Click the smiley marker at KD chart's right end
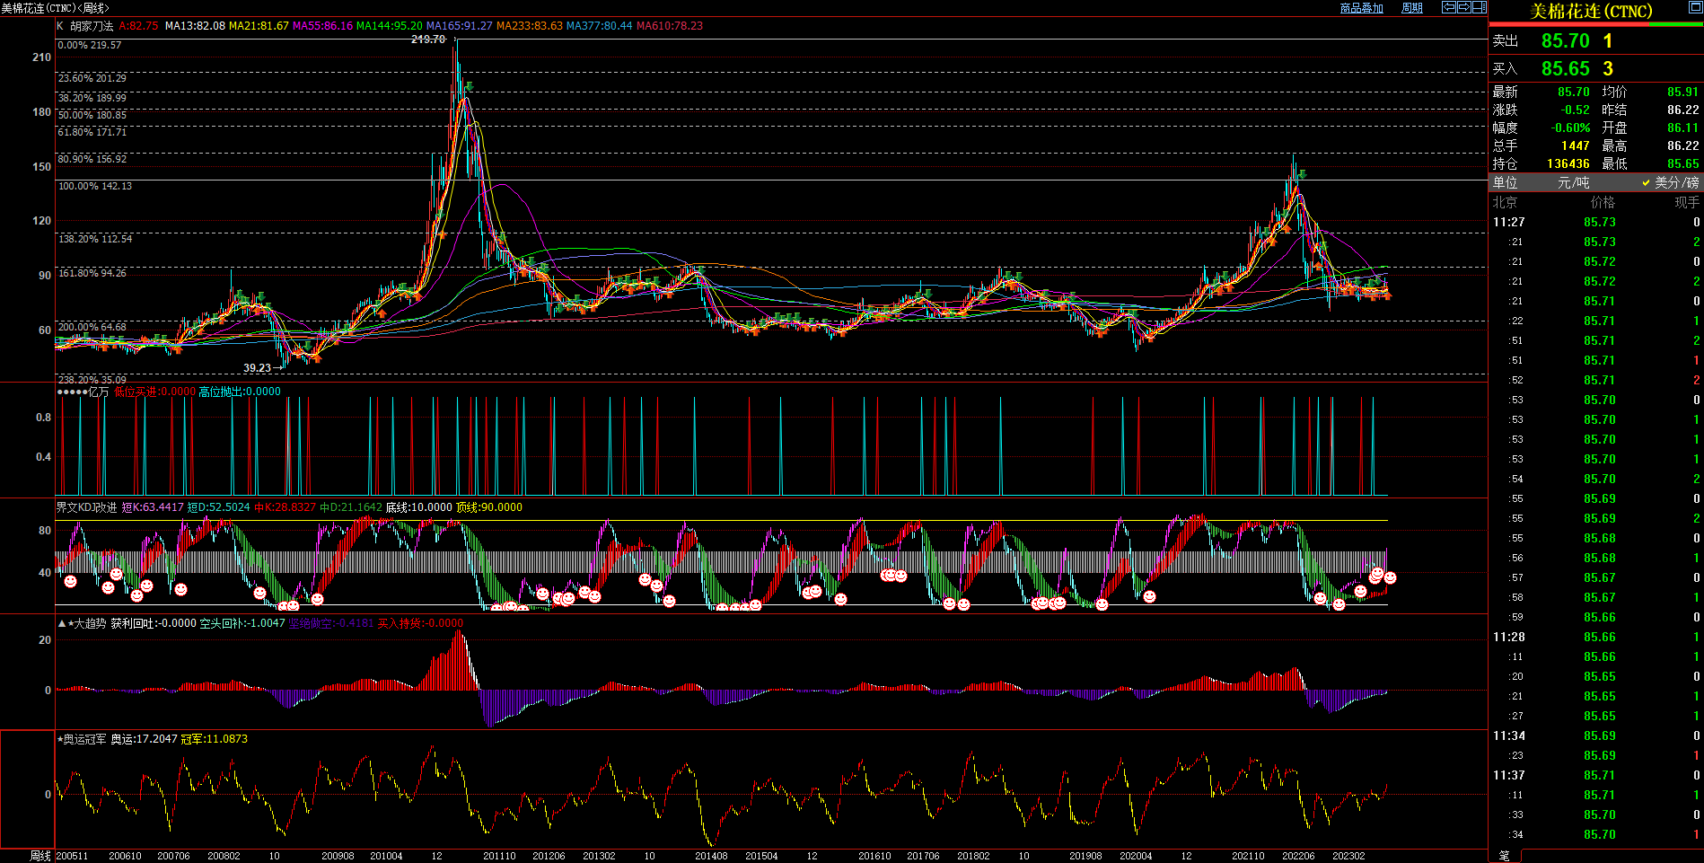This screenshot has height=863, width=1704. point(1390,577)
